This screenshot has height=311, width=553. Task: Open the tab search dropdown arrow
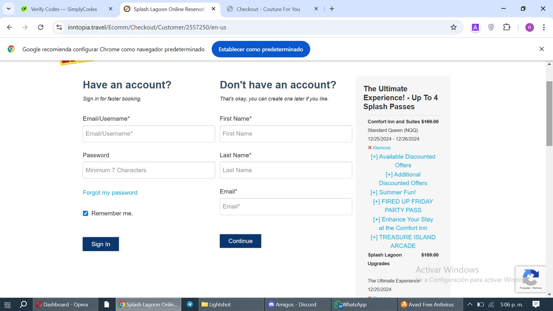(x=8, y=9)
